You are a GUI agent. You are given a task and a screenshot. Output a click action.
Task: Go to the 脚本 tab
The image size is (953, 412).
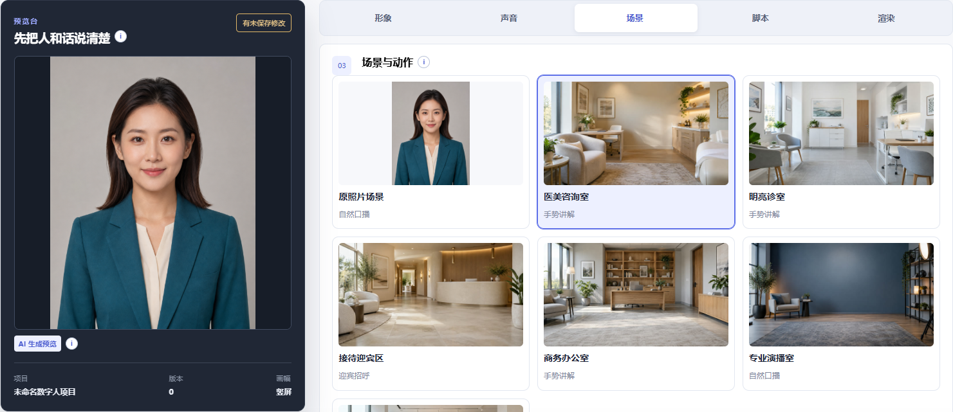(761, 18)
